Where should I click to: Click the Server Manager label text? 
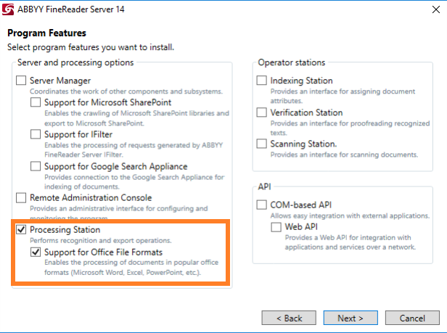coord(60,81)
